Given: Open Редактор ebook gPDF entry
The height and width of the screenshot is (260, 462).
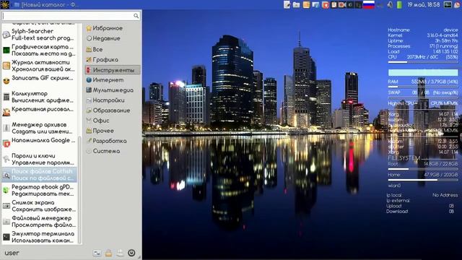Looking at the screenshot, I should [x=39, y=191].
